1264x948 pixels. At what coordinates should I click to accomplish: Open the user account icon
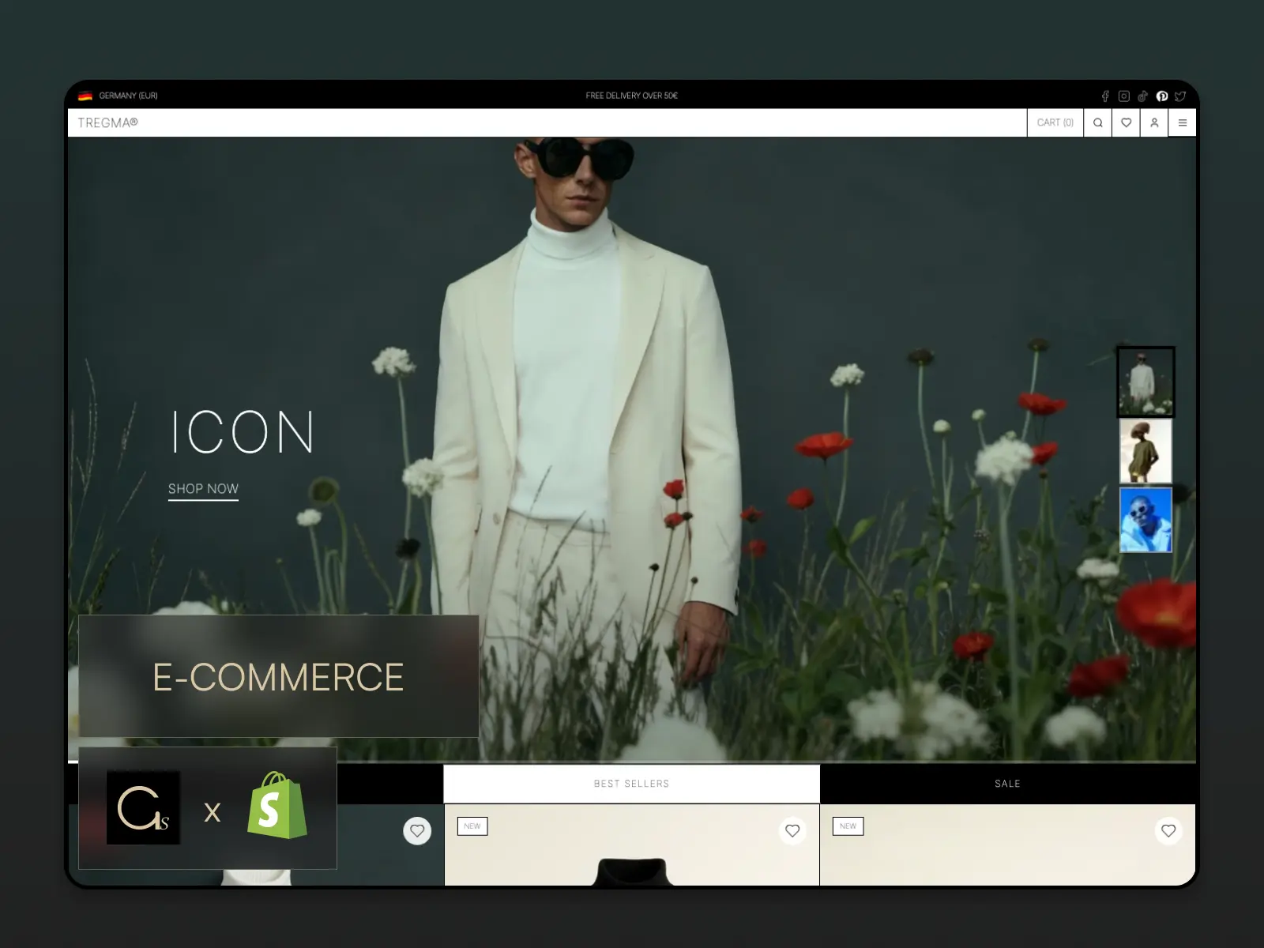tap(1154, 123)
